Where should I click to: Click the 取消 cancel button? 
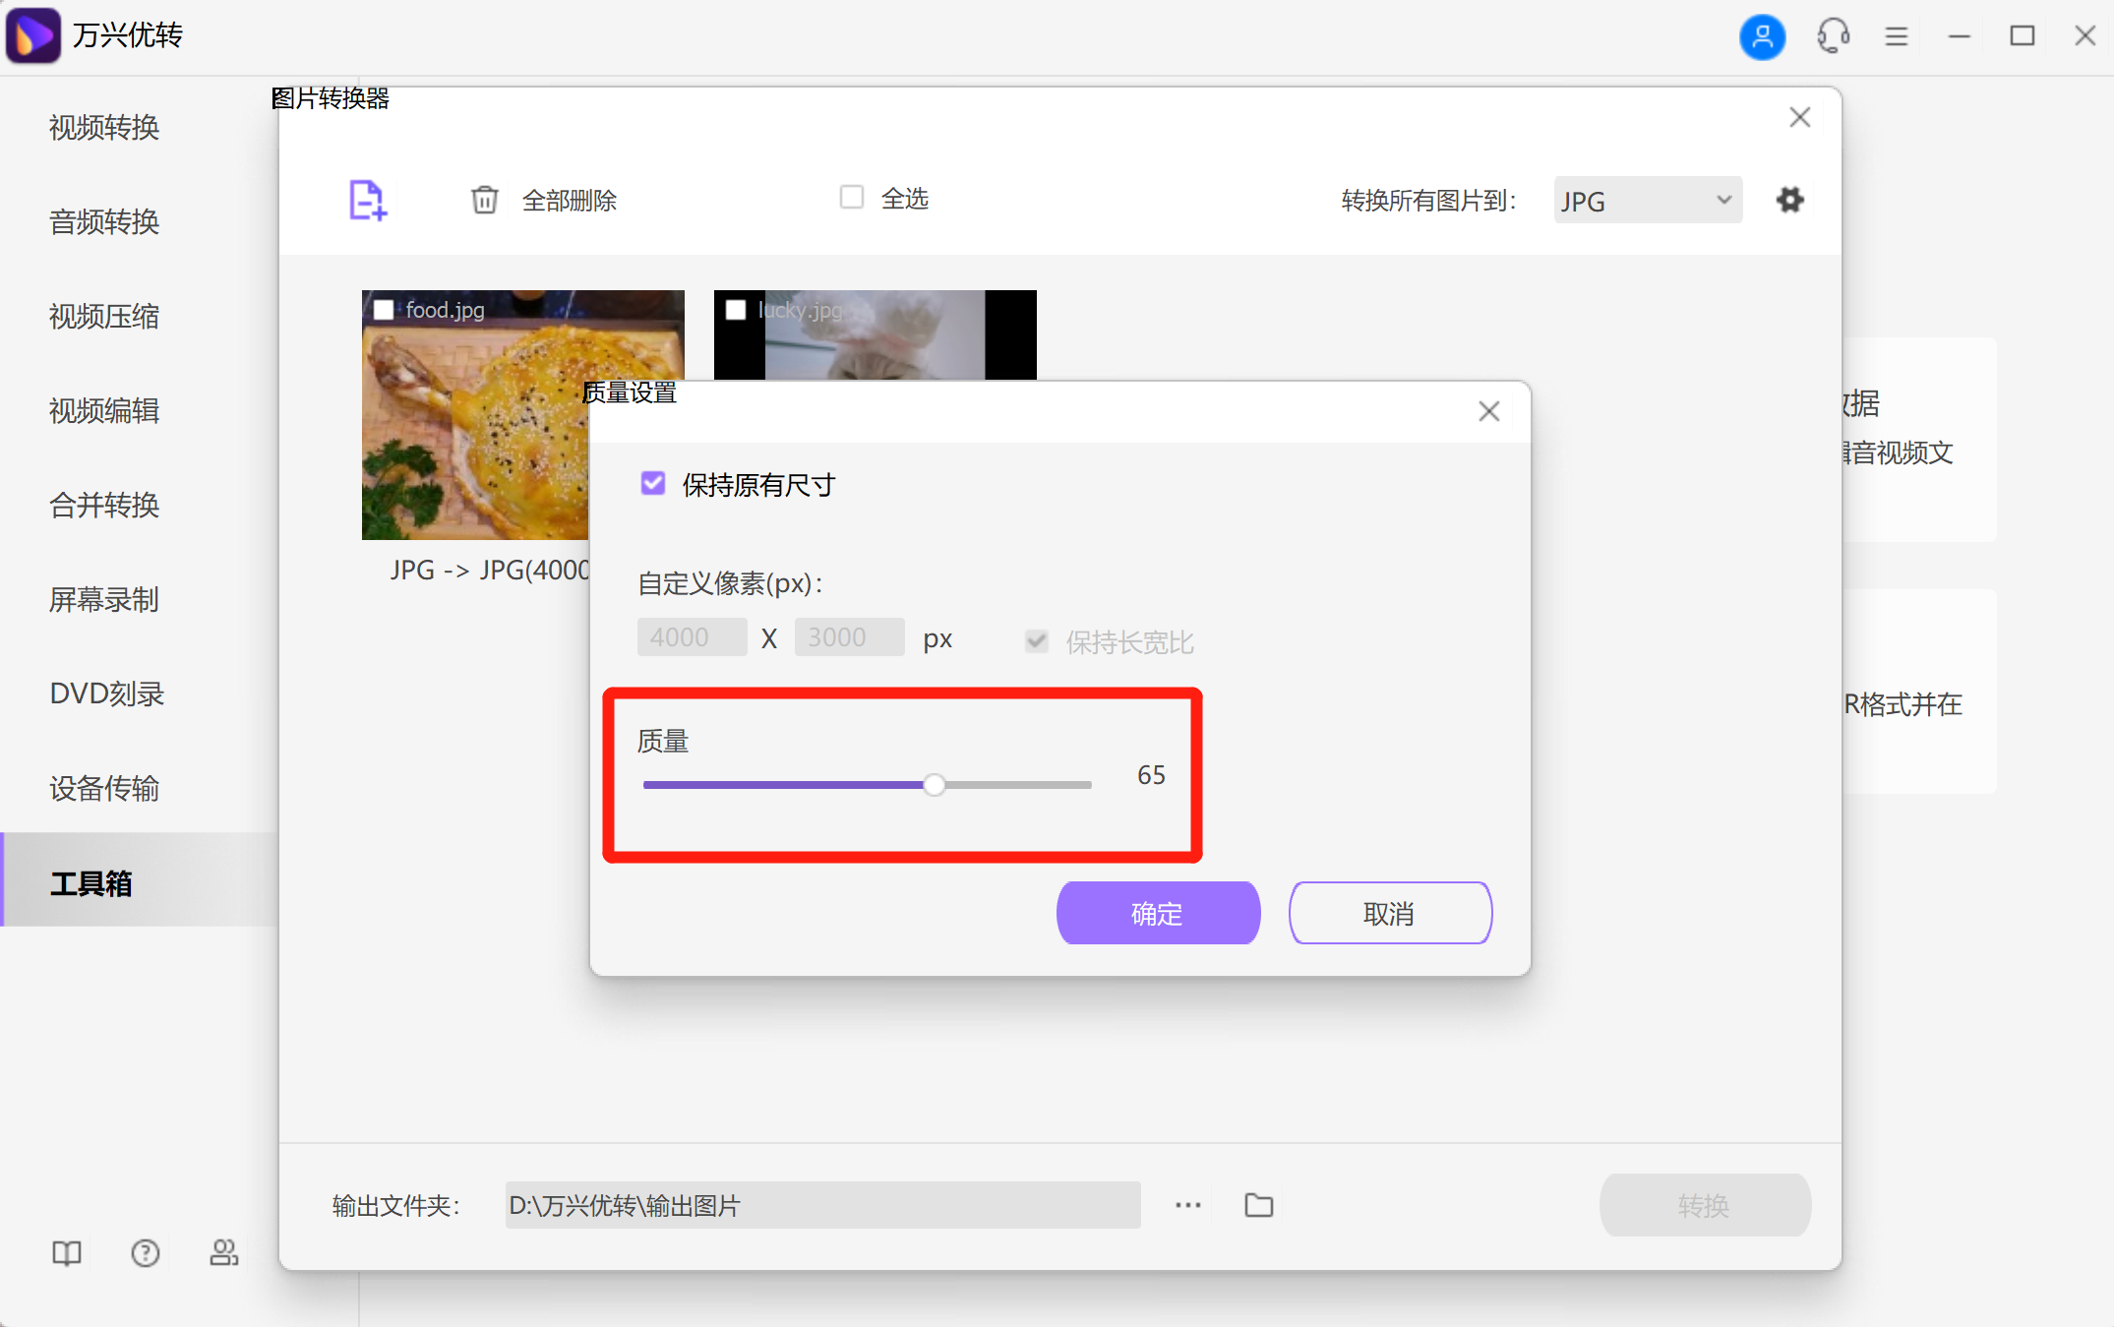click(1390, 913)
